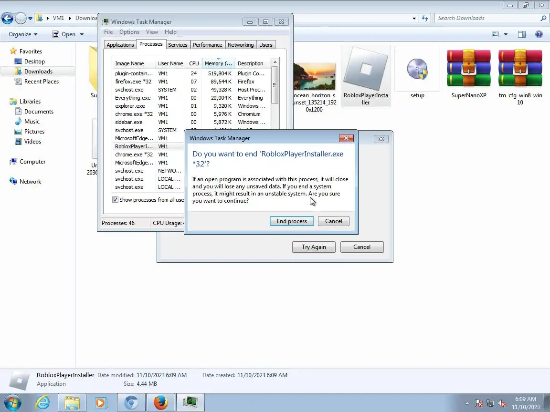The height and width of the screenshot is (412, 550).
Task: Open Explorer help icon
Action: click(x=539, y=34)
